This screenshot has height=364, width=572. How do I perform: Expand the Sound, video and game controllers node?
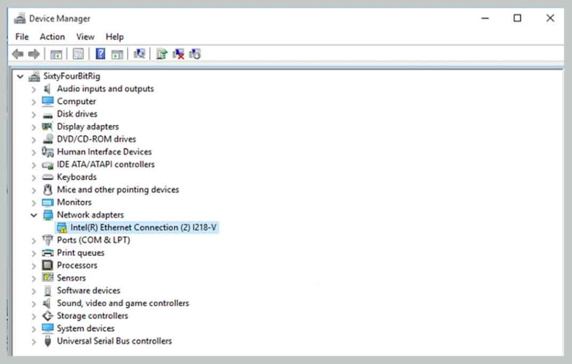point(33,303)
